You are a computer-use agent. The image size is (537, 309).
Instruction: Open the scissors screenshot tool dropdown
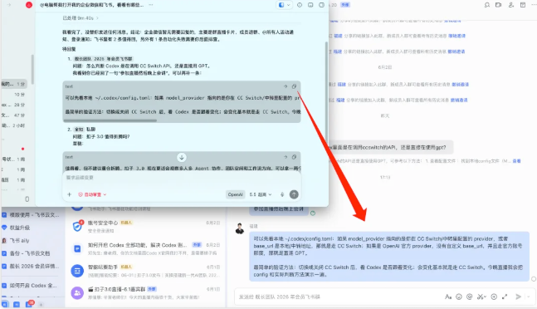click(481, 297)
